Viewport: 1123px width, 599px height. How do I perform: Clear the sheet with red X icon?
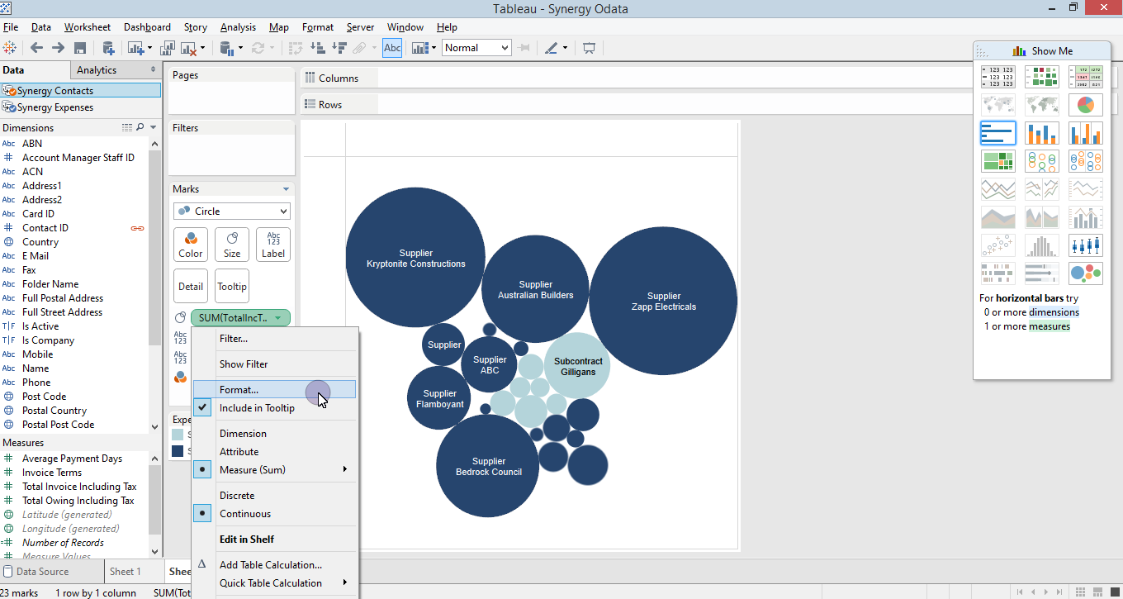[x=187, y=48]
